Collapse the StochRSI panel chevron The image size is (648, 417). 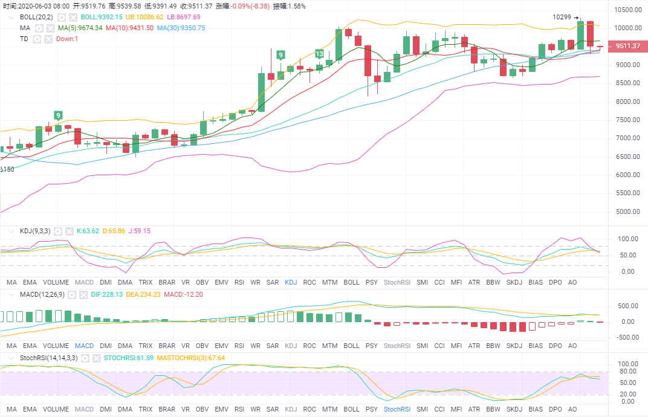click(x=10, y=358)
